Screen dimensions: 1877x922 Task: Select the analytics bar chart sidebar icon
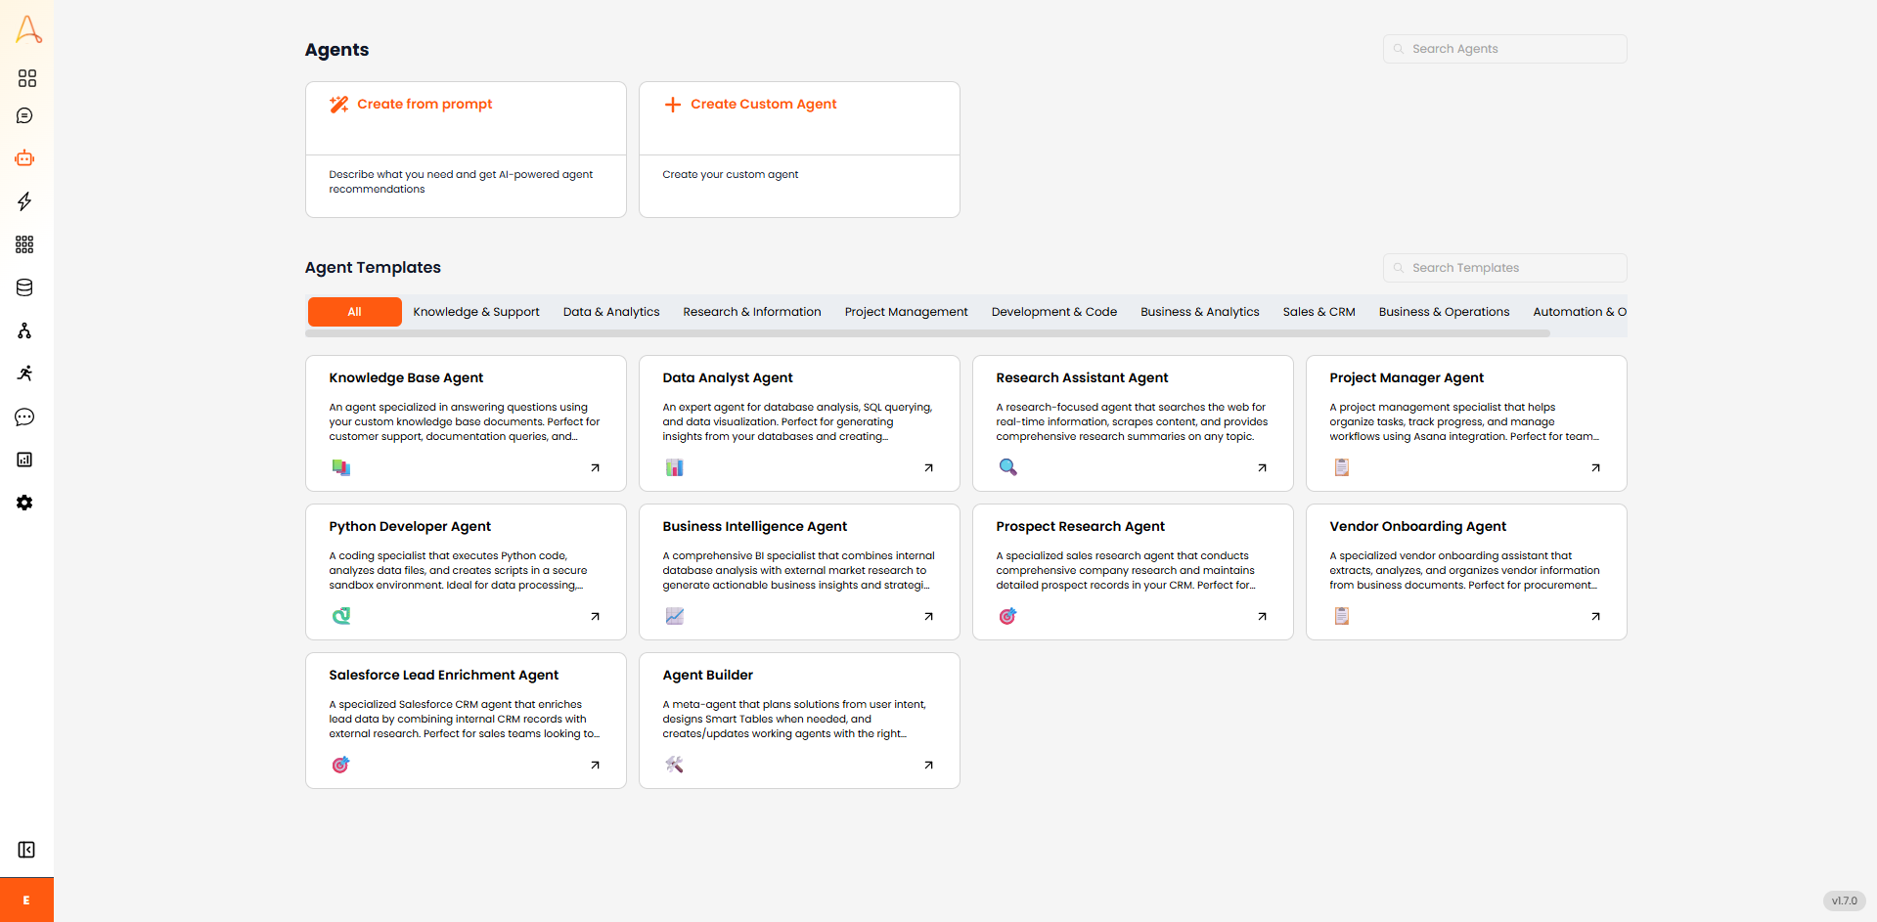tap(24, 460)
